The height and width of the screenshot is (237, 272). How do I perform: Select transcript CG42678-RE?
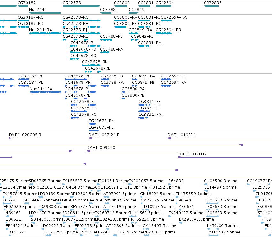click(75, 36)
